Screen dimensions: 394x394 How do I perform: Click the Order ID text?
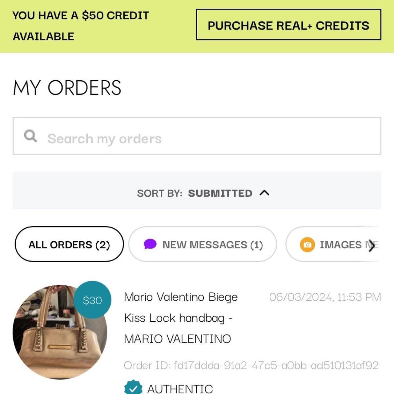pyautogui.click(x=251, y=365)
